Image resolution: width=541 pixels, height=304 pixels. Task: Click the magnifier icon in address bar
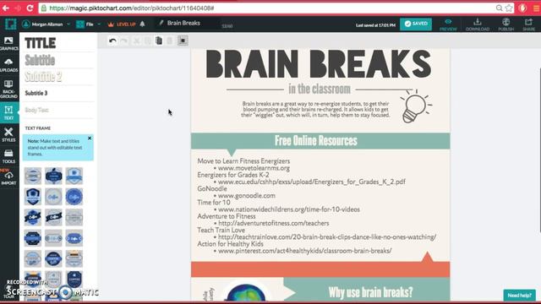(x=500, y=8)
